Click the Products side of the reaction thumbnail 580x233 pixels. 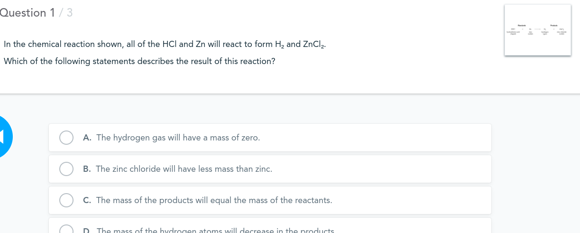[x=553, y=30]
